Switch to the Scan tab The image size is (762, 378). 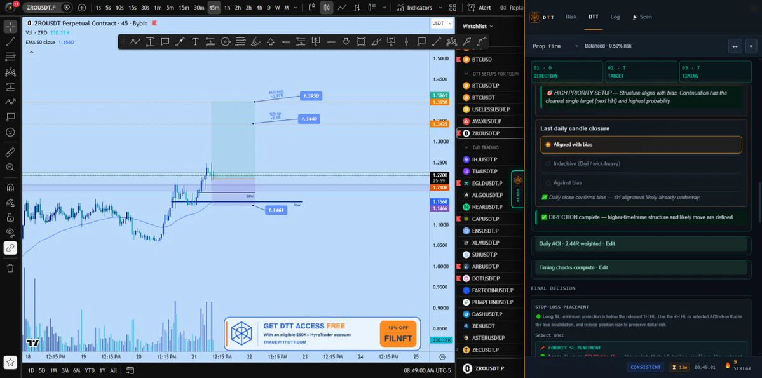(642, 17)
